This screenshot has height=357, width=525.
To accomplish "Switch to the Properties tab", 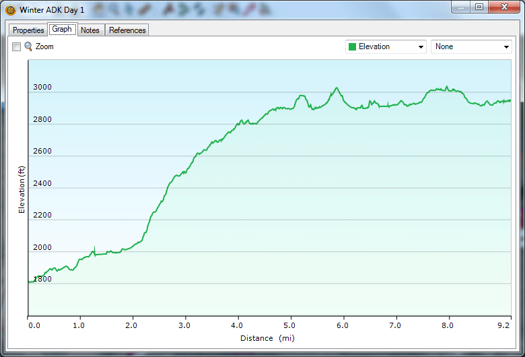I will click(x=28, y=30).
